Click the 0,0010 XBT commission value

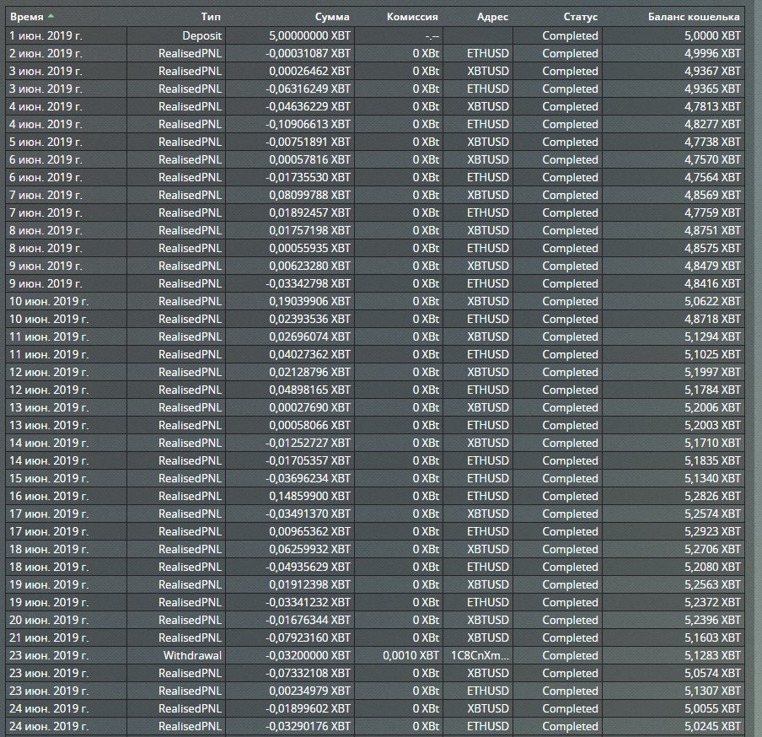click(x=411, y=655)
